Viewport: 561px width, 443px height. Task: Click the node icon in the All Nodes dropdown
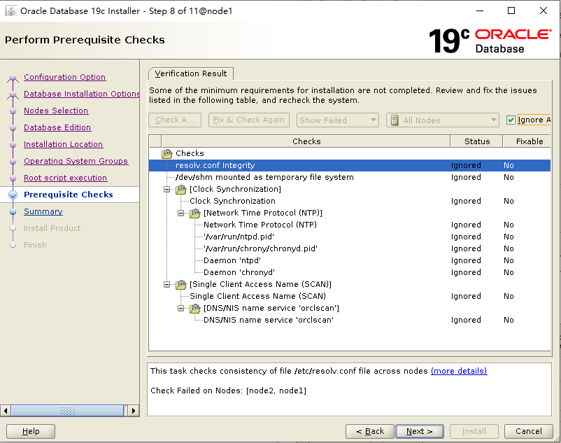coord(395,120)
